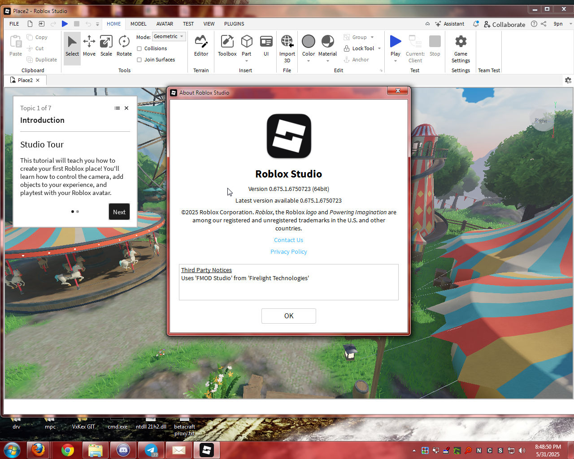The width and height of the screenshot is (574, 459).
Task: Click the blue Play test button
Action: [396, 42]
